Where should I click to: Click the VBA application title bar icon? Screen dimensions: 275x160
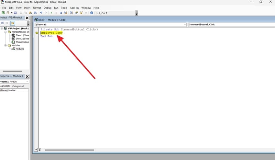click(x=2, y=2)
